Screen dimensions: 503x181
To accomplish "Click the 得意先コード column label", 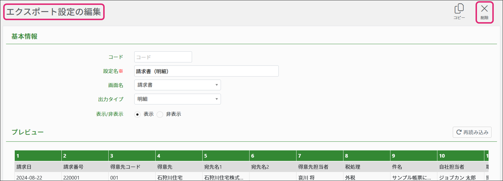I will pyautogui.click(x=125, y=167).
